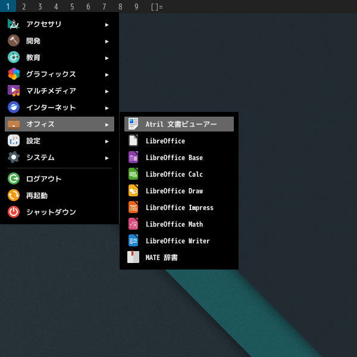Open the MATE 辞書 entry
Viewport: 357px width, 357px height.
[179, 257]
